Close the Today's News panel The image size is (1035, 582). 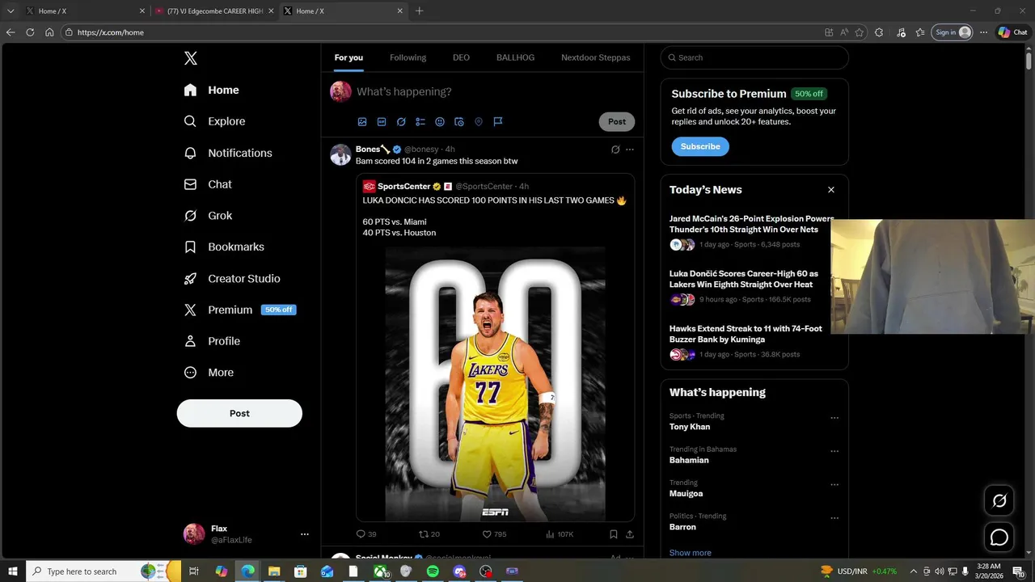pyautogui.click(x=830, y=190)
